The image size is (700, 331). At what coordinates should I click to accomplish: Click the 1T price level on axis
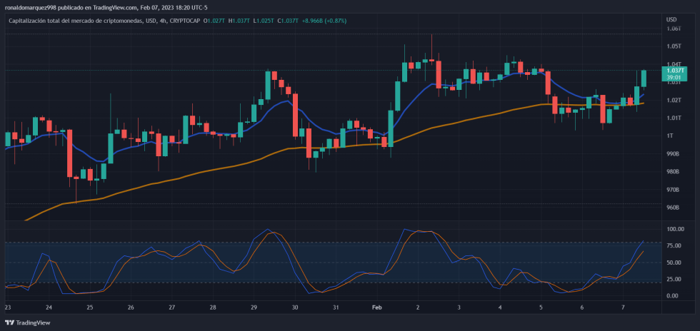[670, 136]
